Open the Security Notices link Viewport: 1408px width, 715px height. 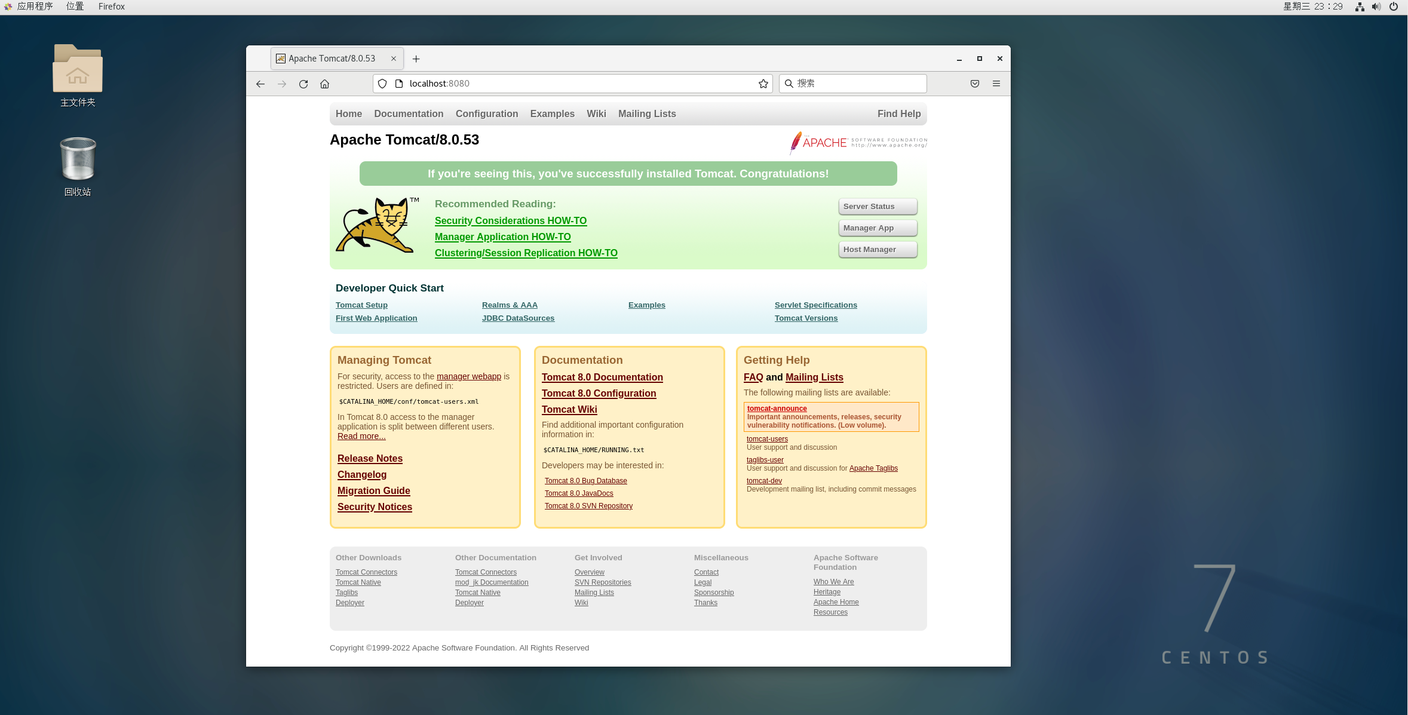pos(375,507)
